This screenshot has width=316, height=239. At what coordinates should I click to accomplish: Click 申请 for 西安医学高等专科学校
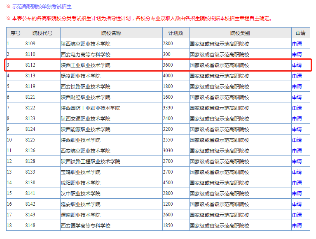[x=297, y=225]
